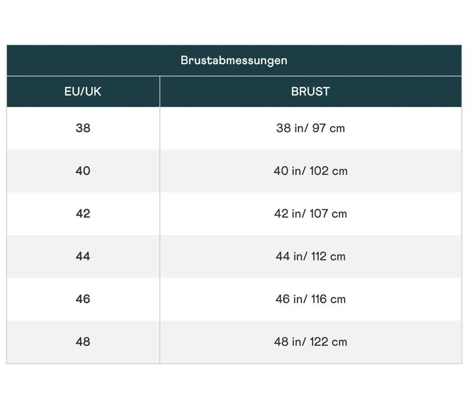
Task: Select the '40 in/ 102 cm' chest cell
Action: [x=310, y=170]
